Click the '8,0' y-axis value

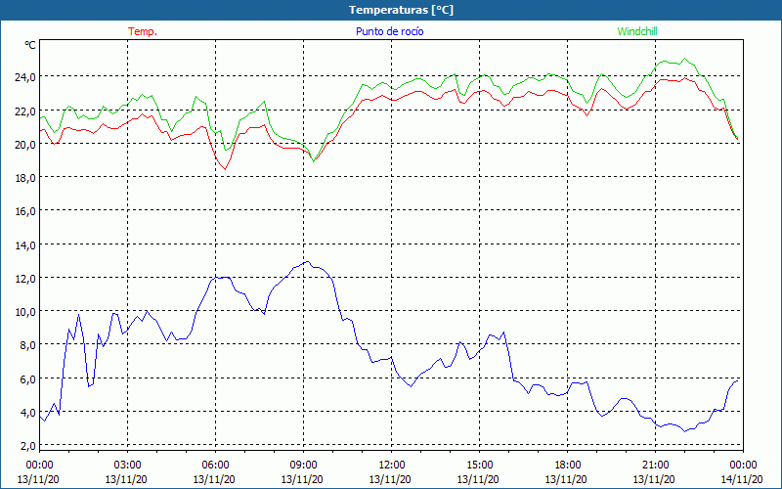click(28, 345)
